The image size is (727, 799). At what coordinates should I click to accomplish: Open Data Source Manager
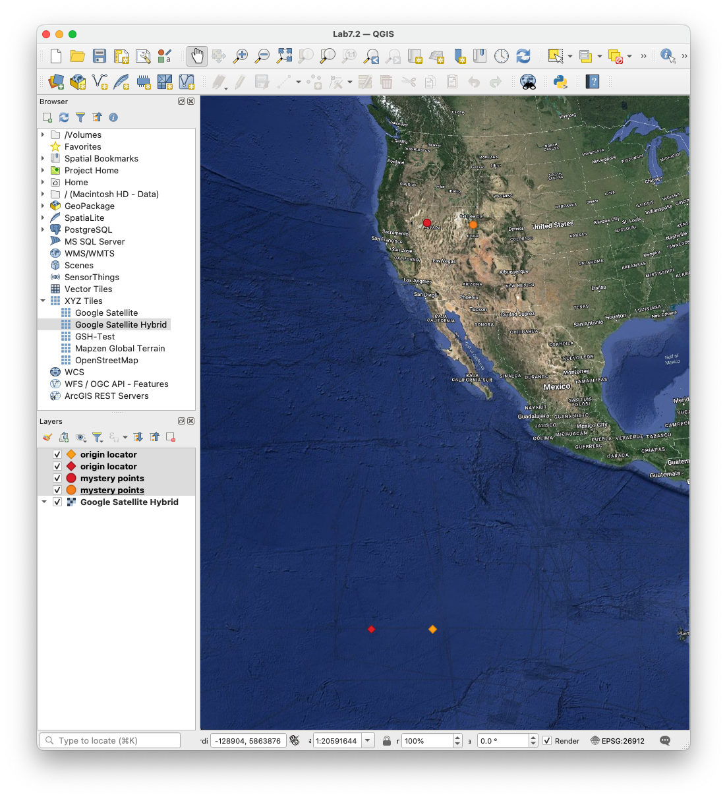point(56,82)
